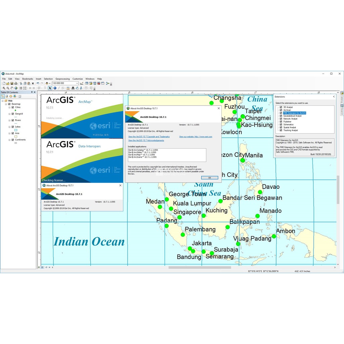
Task: Click the Delete X icon in the toolbar
Action: (33, 83)
